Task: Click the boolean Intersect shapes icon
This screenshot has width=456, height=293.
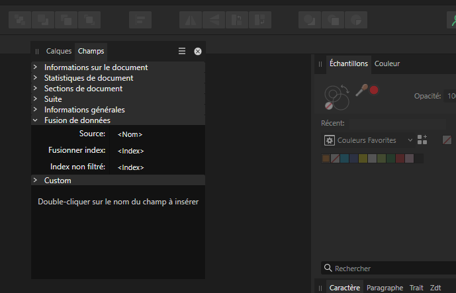Action: tap(356, 20)
